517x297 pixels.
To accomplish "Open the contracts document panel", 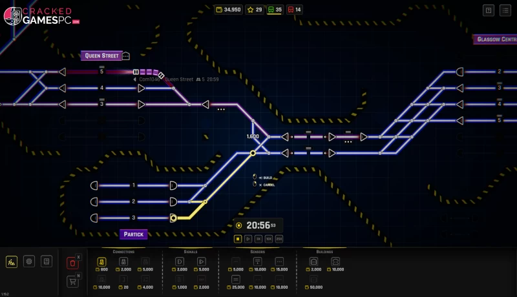I will (45, 261).
